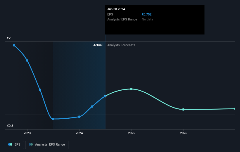Click the 2026 x-axis label
The image size is (240, 152).
click(x=184, y=133)
